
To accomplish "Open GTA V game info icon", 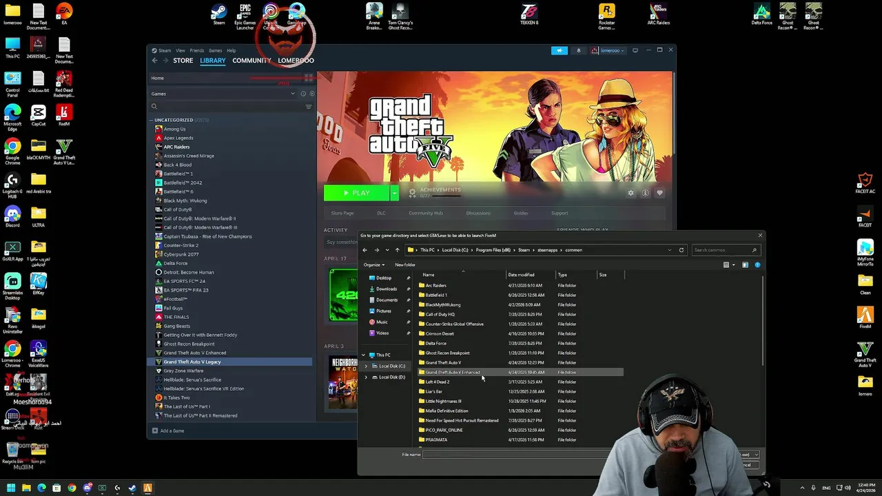I will [x=645, y=193].
